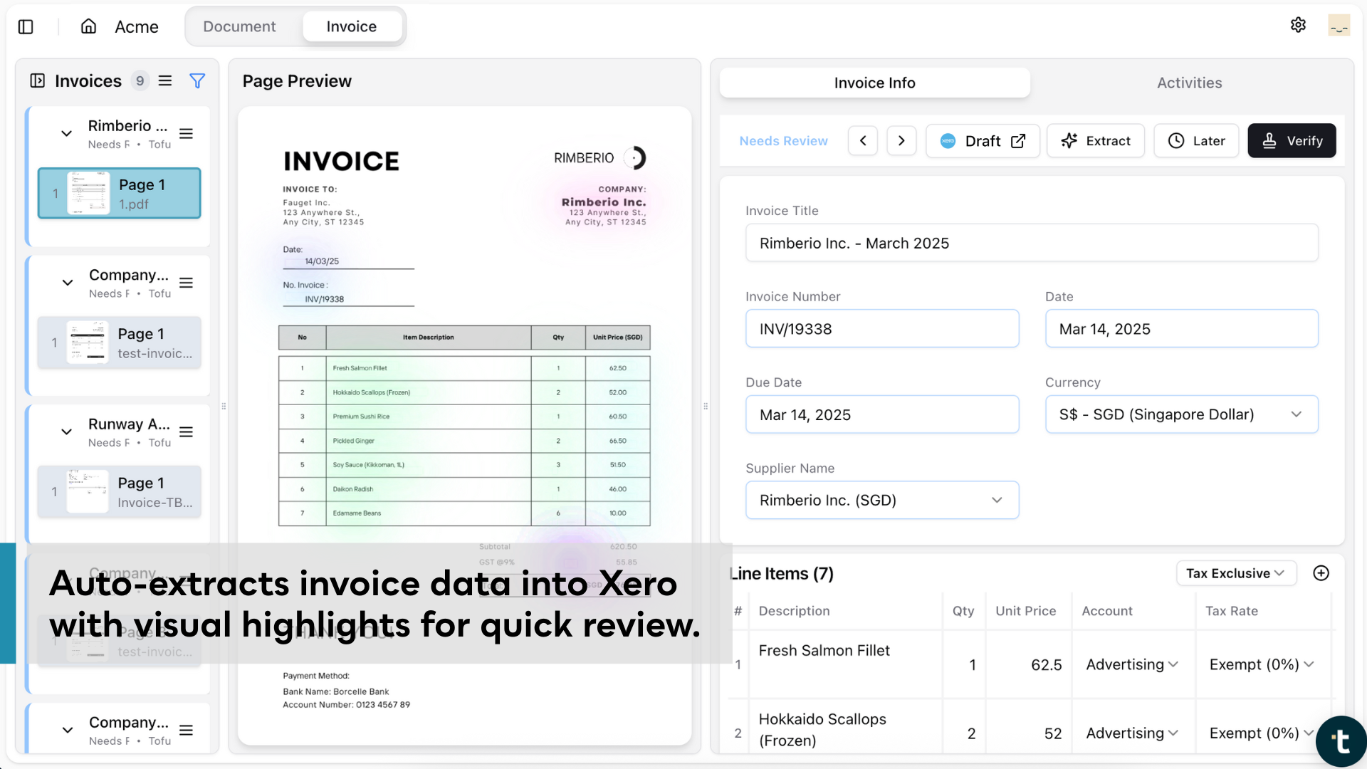Click Premium Sushi Rice row in preview
The height and width of the screenshot is (769, 1367).
click(x=464, y=417)
